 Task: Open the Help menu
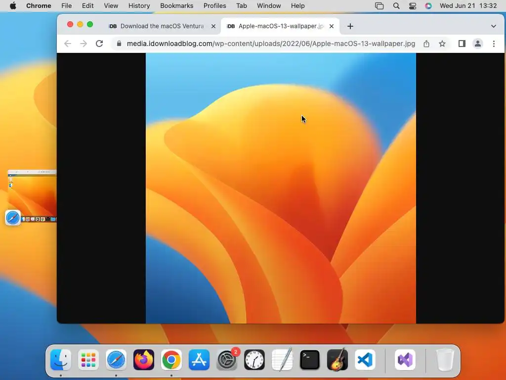297,6
